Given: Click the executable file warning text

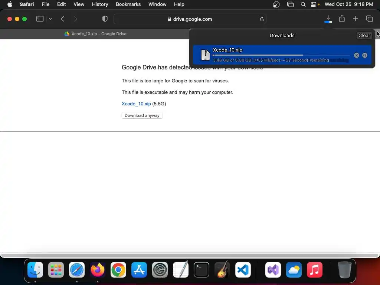Looking at the screenshot, I should coord(177,92).
